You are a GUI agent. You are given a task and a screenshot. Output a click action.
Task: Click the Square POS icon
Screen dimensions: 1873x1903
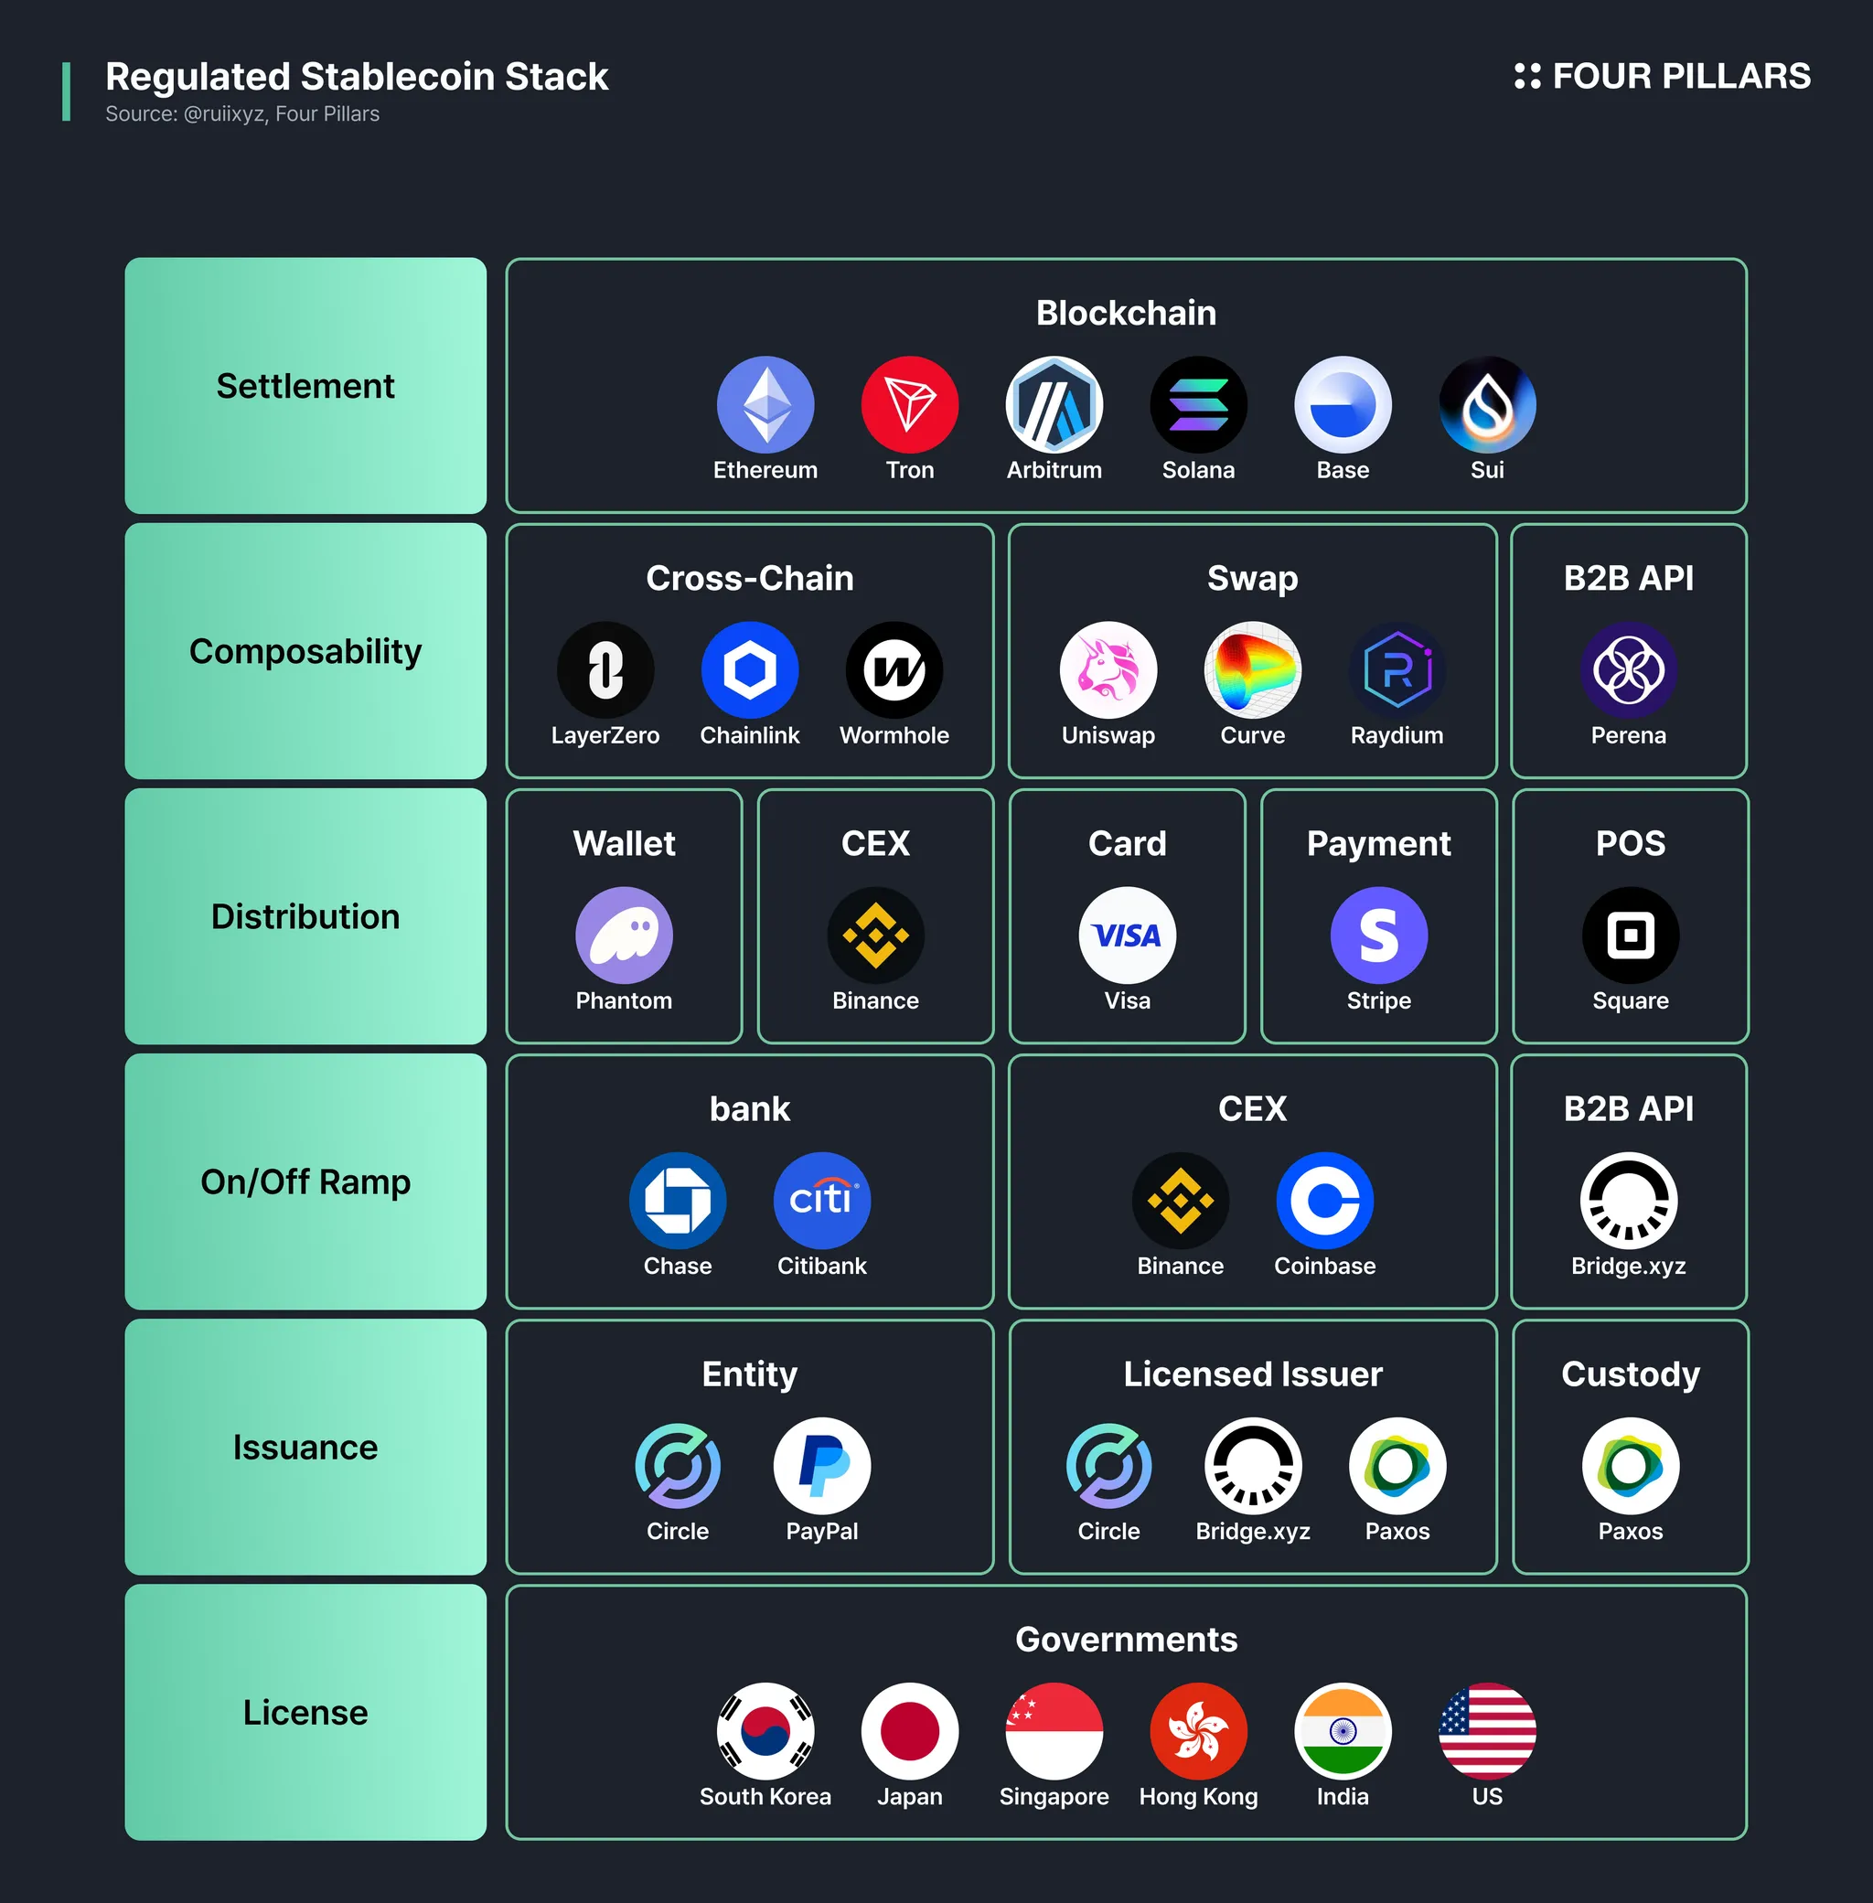click(1631, 935)
